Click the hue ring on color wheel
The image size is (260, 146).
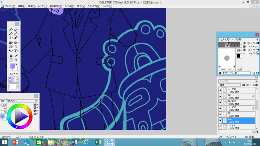tap(20, 105)
